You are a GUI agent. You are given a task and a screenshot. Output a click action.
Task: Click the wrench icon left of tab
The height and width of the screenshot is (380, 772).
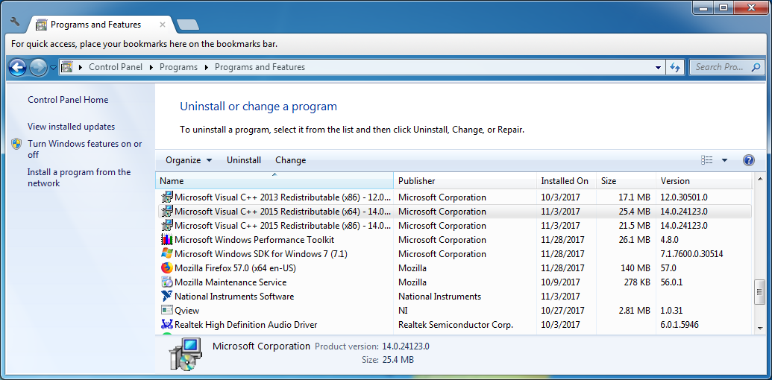click(x=15, y=22)
